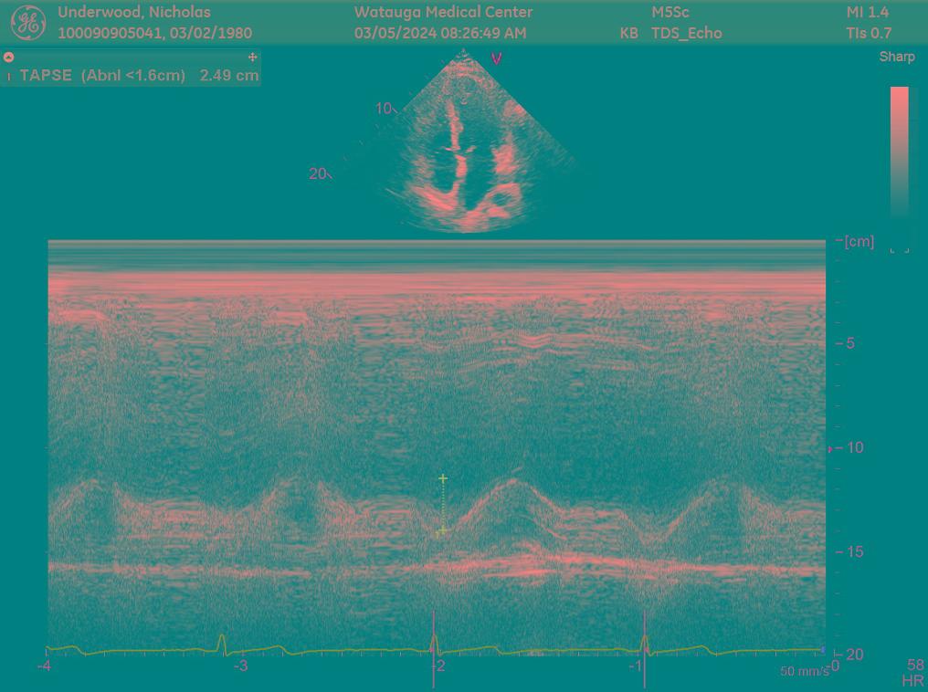Click the upper TAPSE caliper cross marker

pos(443,478)
